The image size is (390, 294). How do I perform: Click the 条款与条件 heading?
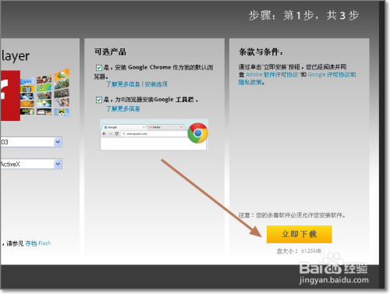(261, 51)
